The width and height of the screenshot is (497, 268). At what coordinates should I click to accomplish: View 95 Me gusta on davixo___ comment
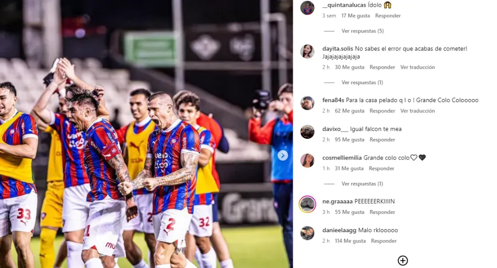(349, 140)
